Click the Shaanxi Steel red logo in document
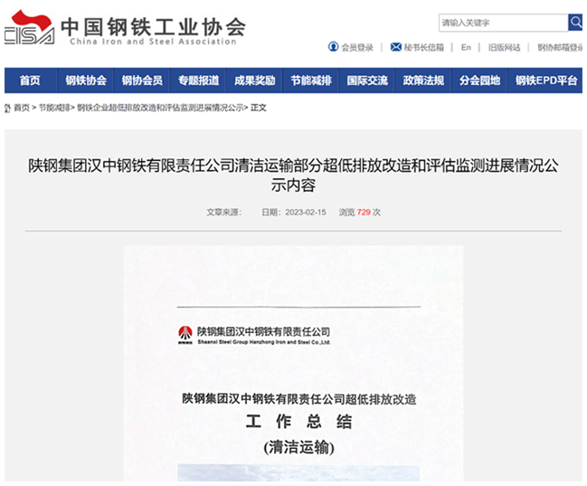587x486 pixels. pyautogui.click(x=185, y=335)
